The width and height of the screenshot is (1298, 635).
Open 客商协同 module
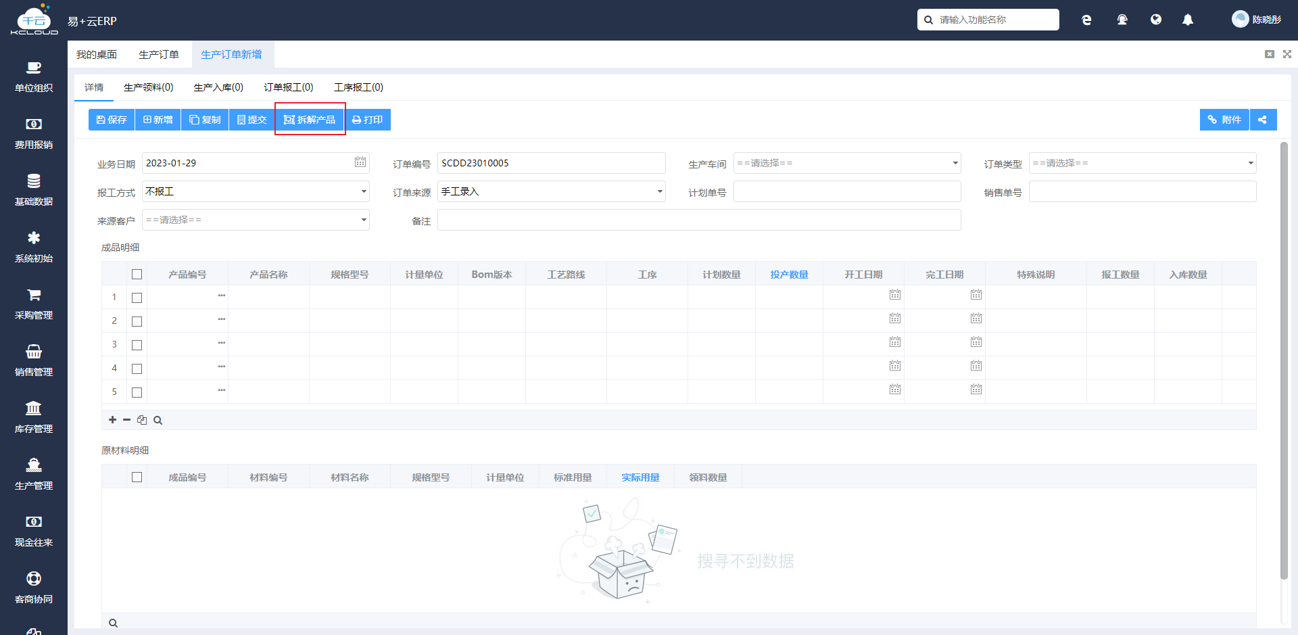point(34,588)
